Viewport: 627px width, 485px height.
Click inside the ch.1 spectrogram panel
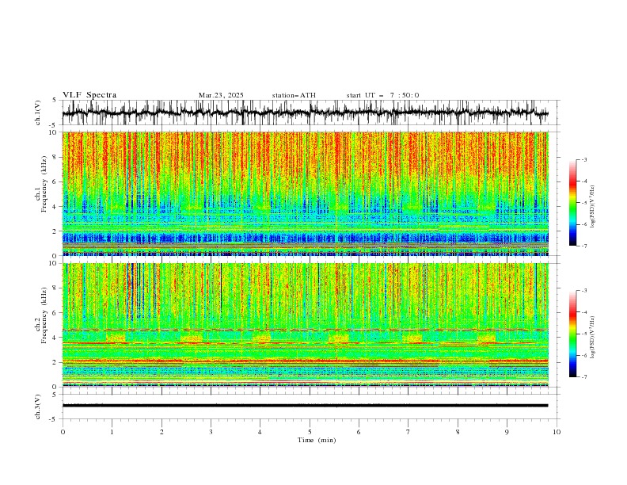(x=305, y=193)
